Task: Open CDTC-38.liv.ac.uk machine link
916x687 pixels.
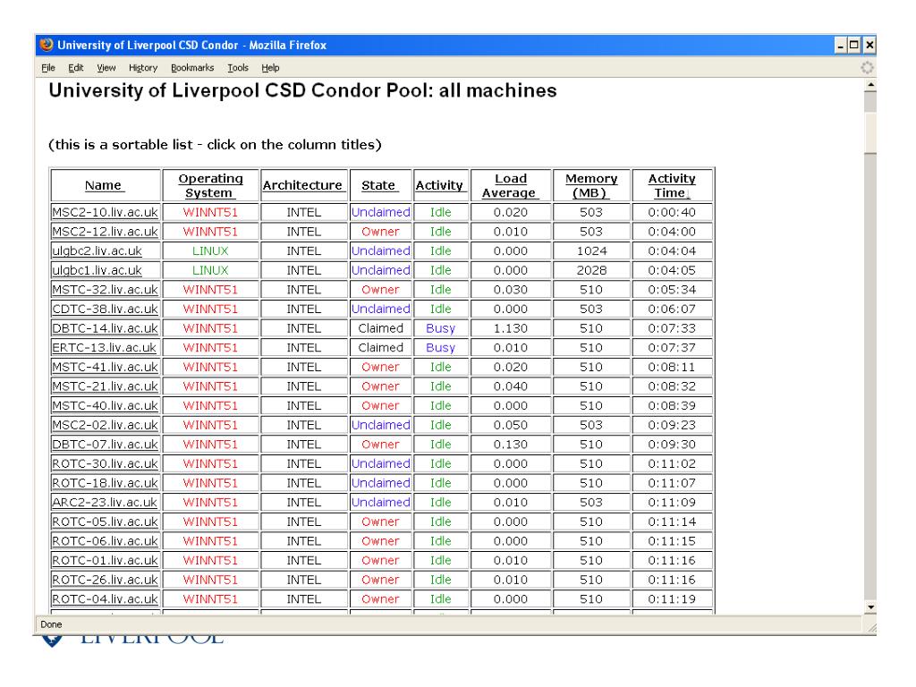Action: point(106,309)
